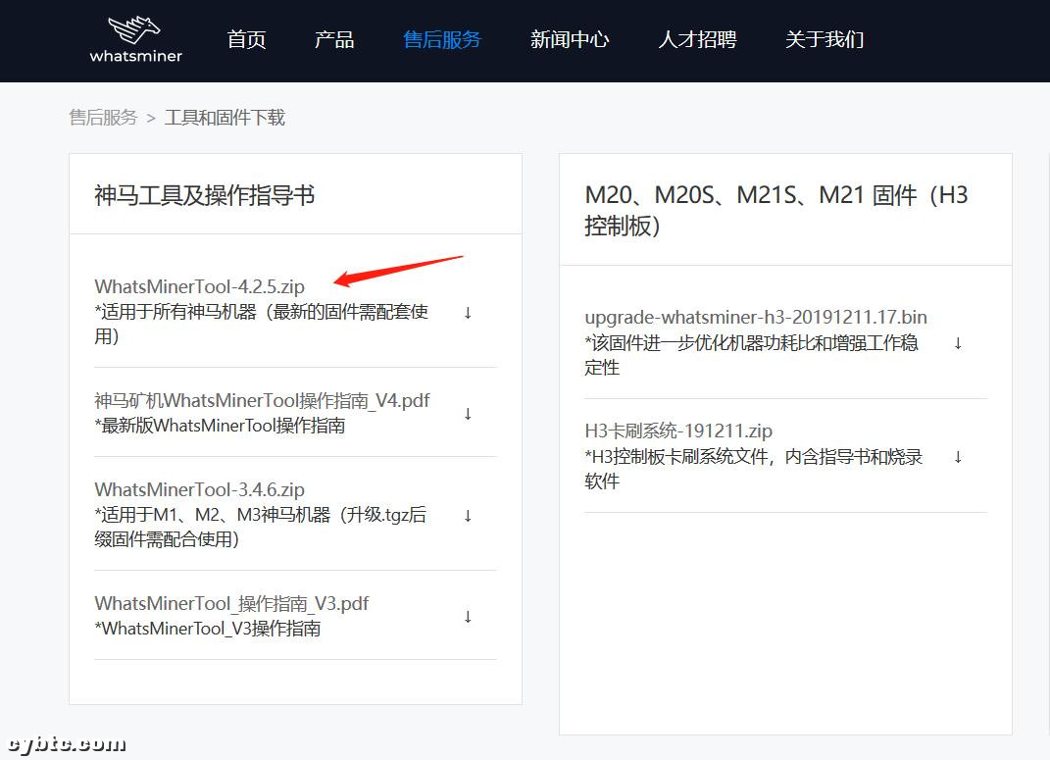The width and height of the screenshot is (1050, 760).
Task: Open the 首页 navigation item
Action: click(246, 39)
